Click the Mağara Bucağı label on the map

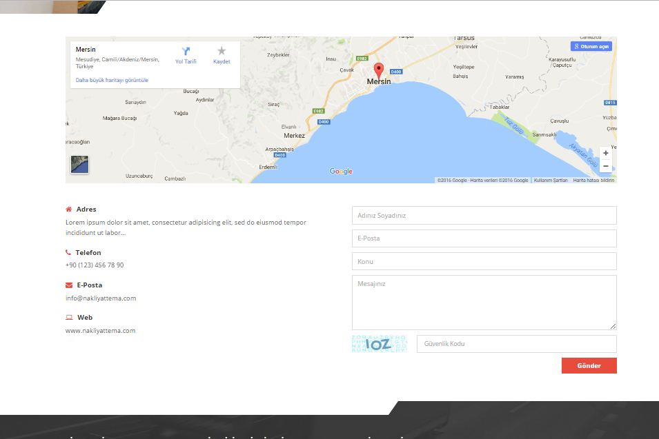(x=120, y=119)
